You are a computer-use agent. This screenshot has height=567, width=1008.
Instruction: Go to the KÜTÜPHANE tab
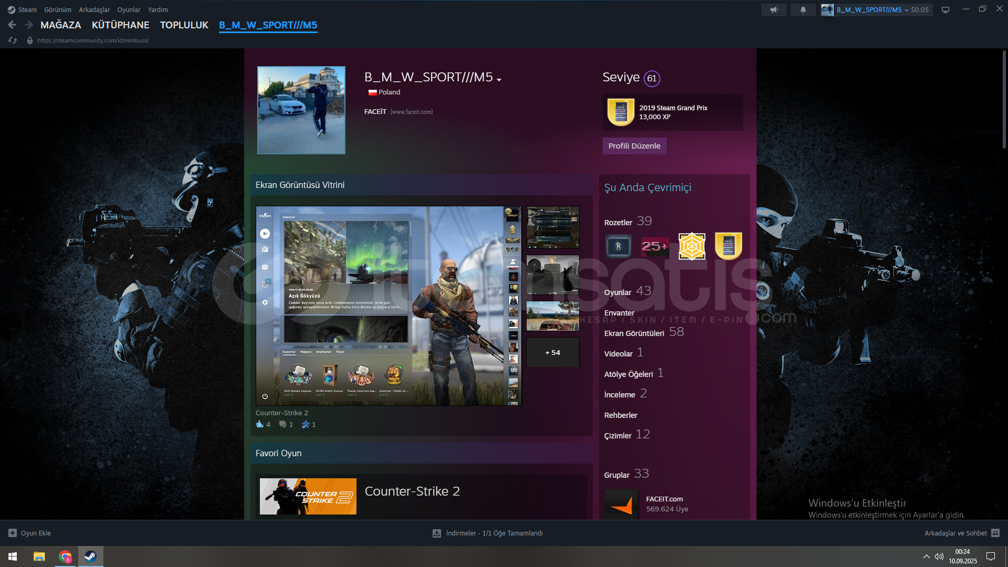pyautogui.click(x=121, y=25)
